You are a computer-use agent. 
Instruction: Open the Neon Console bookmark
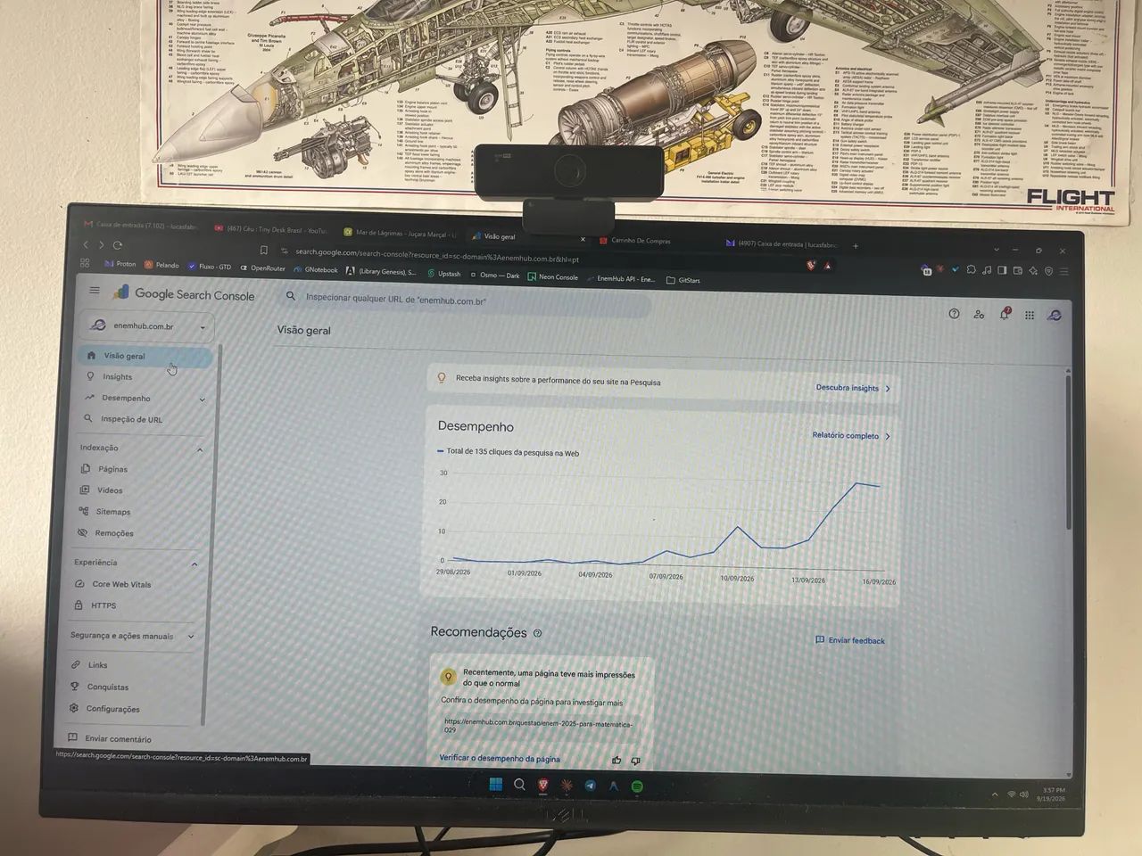pos(553,276)
